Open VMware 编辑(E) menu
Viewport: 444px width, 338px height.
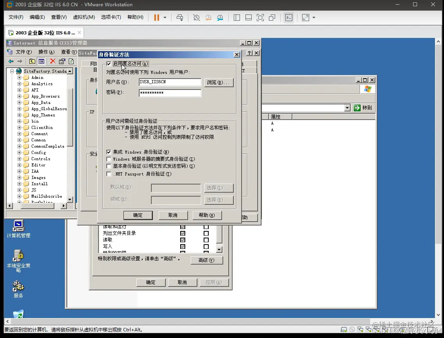click(x=37, y=17)
